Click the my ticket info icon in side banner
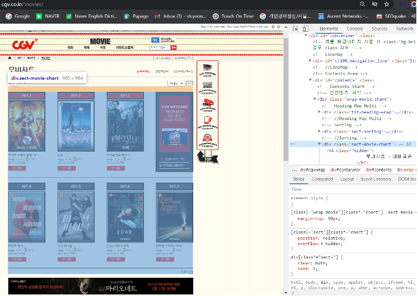This screenshot has width=418, height=296. [208, 122]
